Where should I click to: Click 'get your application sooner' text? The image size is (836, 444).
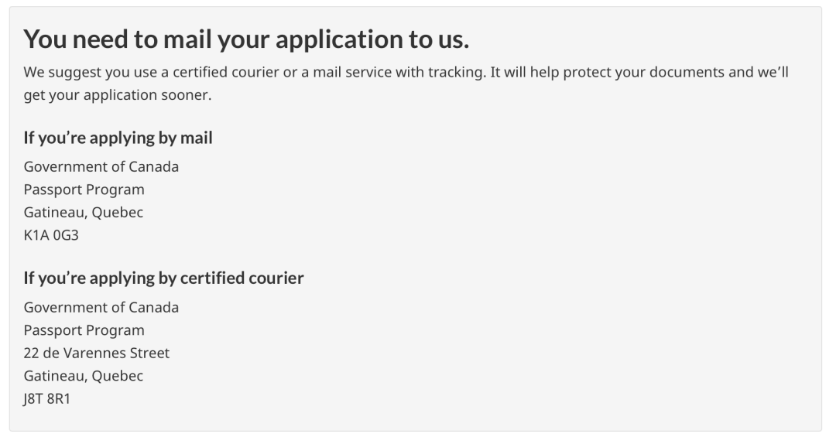(118, 95)
